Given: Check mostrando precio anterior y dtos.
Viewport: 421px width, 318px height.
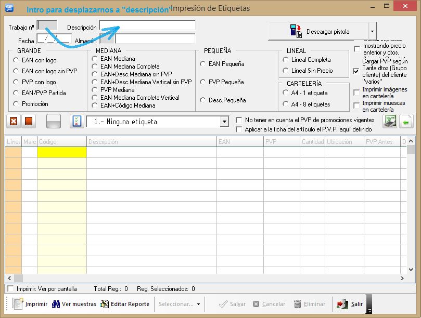Looking at the screenshot, I should [357, 49].
